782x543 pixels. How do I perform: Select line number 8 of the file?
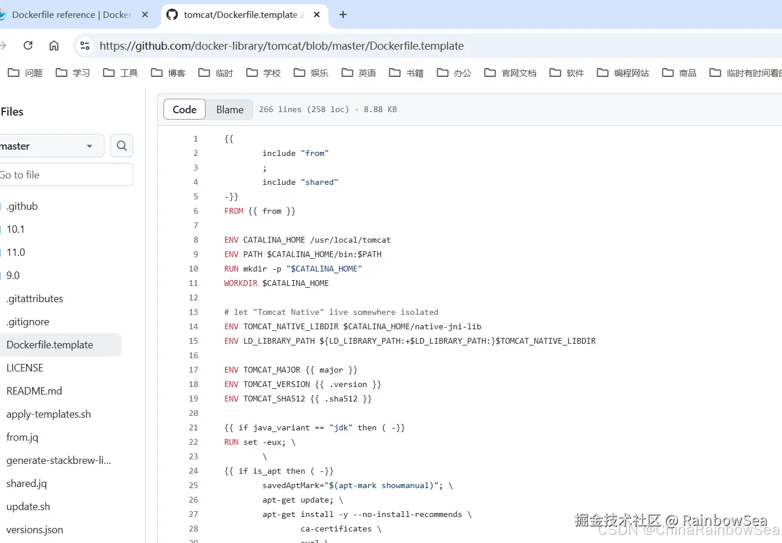[x=196, y=240]
